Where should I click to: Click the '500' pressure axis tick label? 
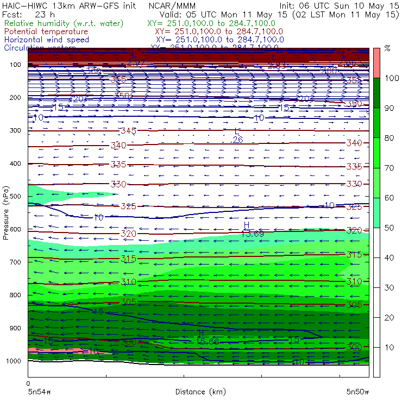coord(15,197)
